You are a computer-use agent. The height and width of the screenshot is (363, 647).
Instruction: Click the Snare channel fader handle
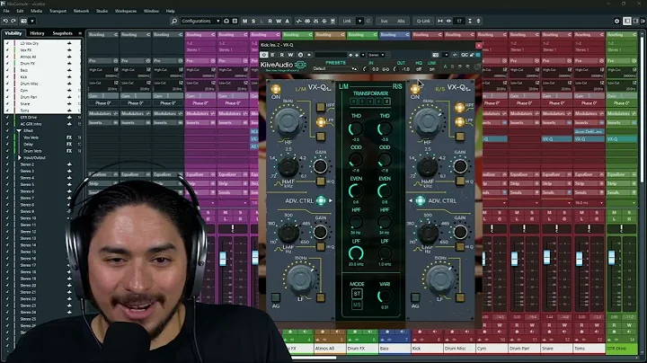pos(546,257)
